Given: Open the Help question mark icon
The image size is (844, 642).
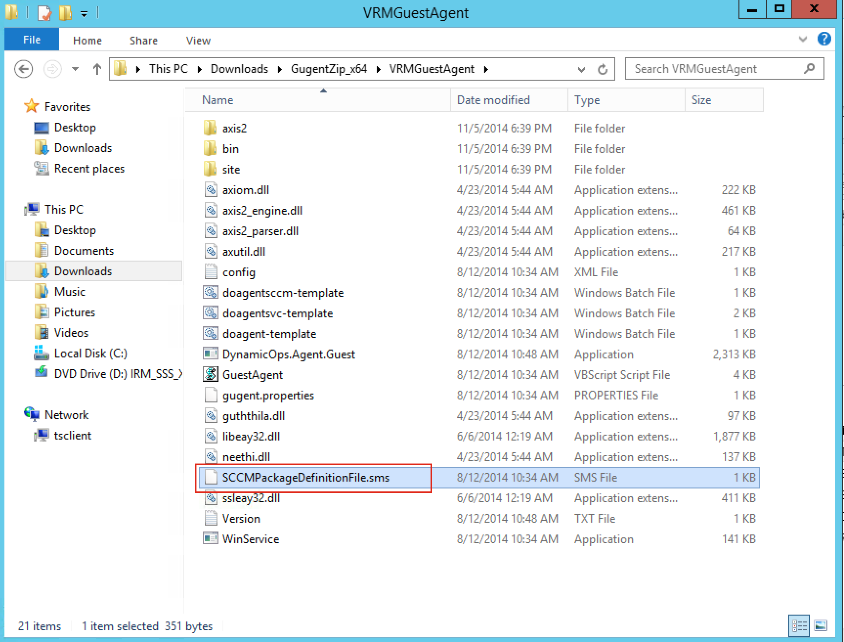Looking at the screenshot, I should click(824, 39).
